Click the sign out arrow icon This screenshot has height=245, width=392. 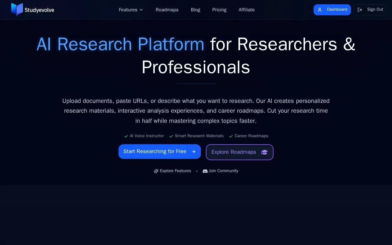tap(360, 10)
